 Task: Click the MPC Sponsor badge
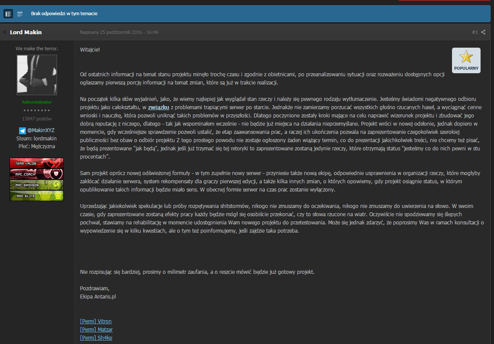pyautogui.click(x=36, y=185)
